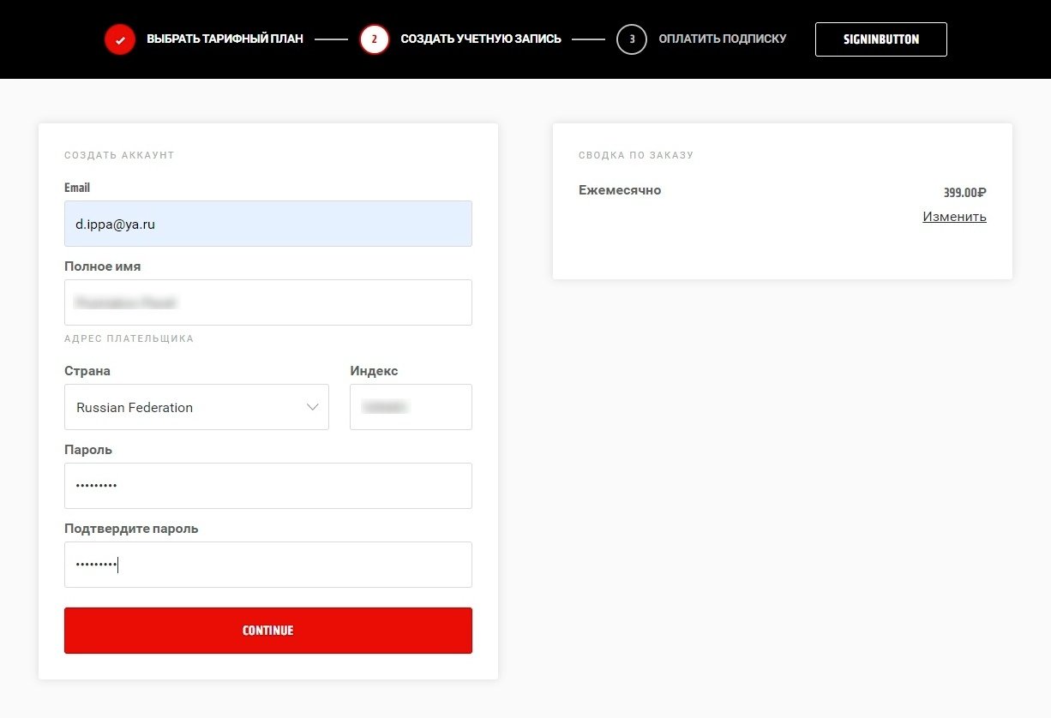This screenshot has width=1051, height=718.
Task: Go back to 'Выбрать тарифный план' step
Action: tap(225, 39)
